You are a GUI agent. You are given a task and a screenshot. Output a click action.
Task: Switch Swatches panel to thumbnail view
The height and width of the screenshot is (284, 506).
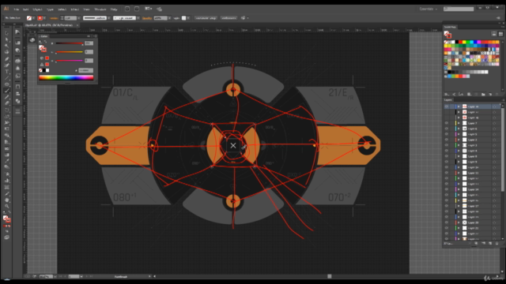(500, 33)
